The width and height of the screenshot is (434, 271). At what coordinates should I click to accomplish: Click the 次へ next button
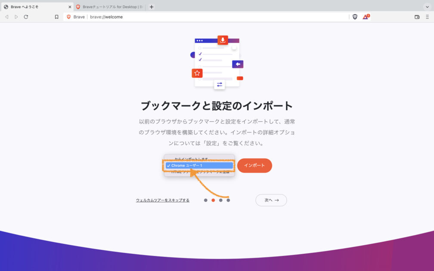(x=271, y=200)
